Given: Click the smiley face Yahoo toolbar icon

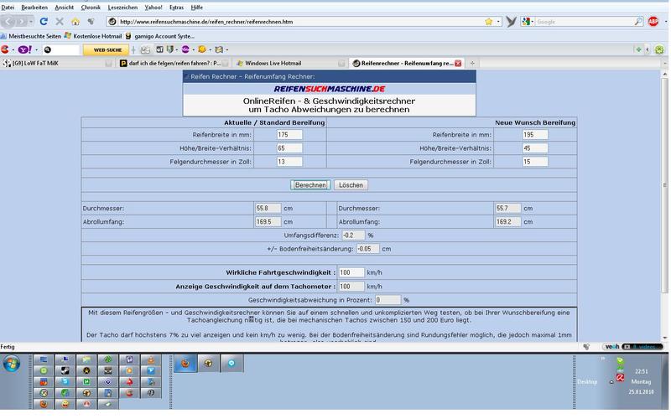Looking at the screenshot, I should [x=202, y=49].
